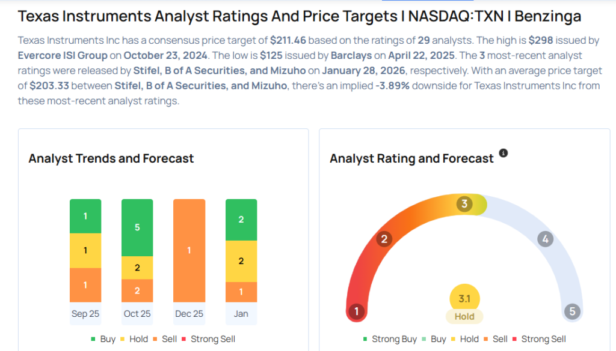Screen dimensions: 616x351
Task: Toggle Strong Buy in Analyst Rating legend
Action: 390,339
